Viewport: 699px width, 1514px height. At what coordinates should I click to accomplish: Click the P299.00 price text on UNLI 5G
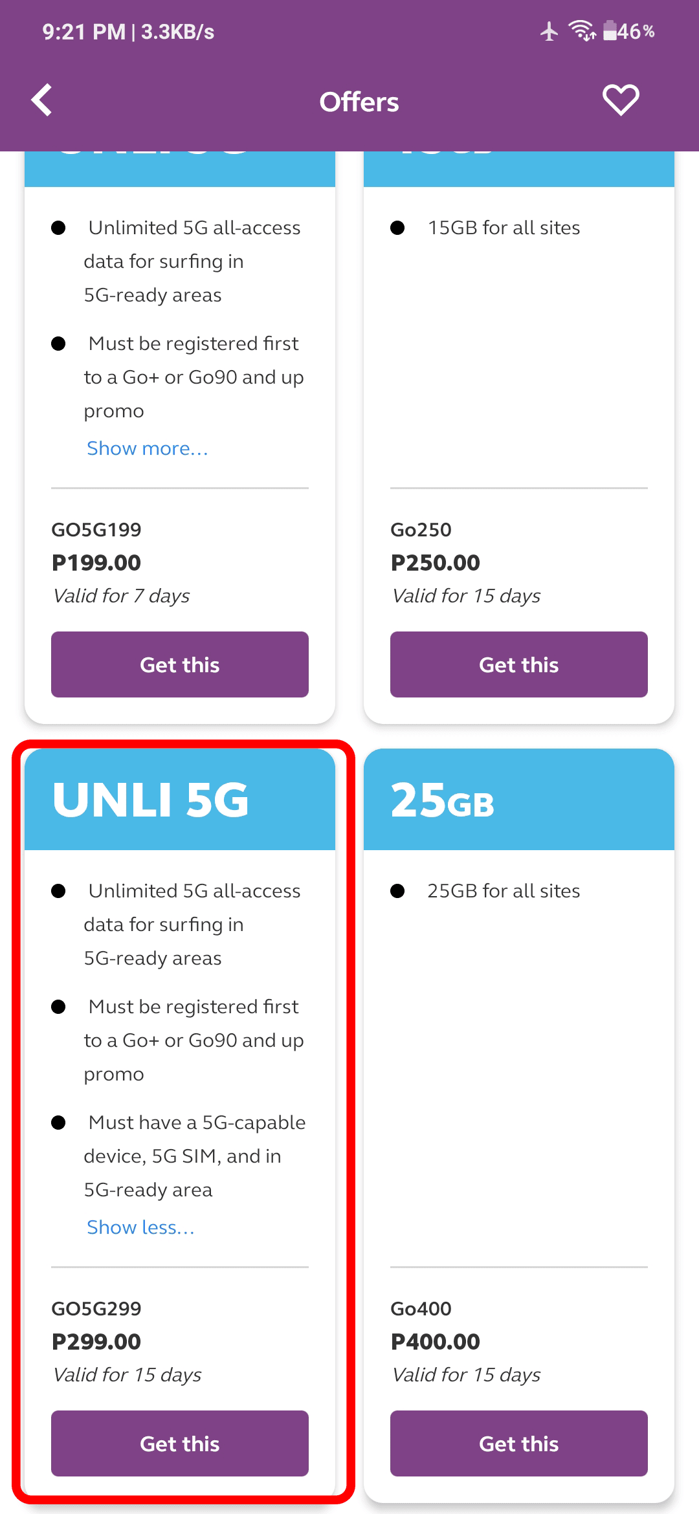click(97, 1342)
